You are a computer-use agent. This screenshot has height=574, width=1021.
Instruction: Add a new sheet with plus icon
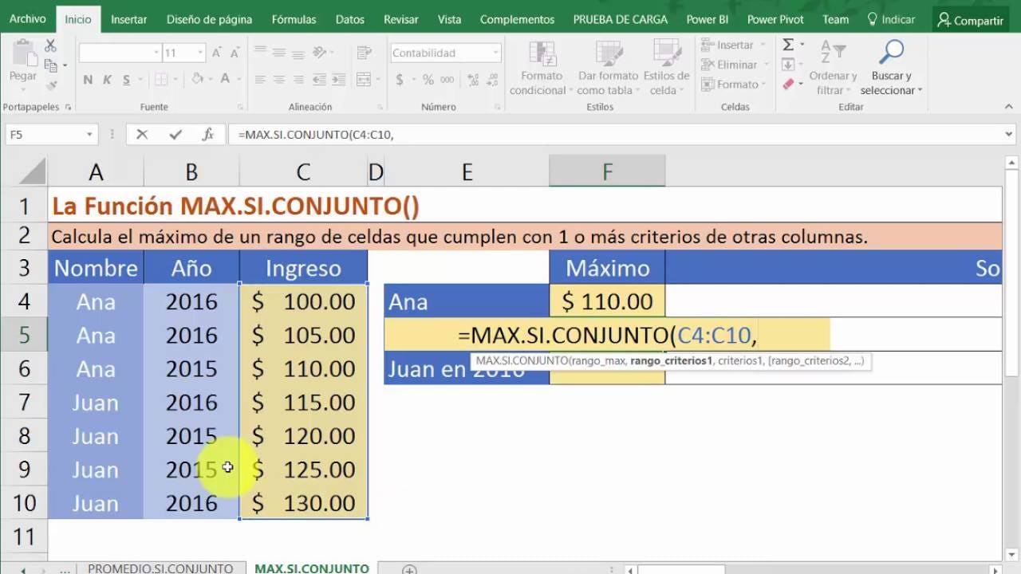coord(409,569)
